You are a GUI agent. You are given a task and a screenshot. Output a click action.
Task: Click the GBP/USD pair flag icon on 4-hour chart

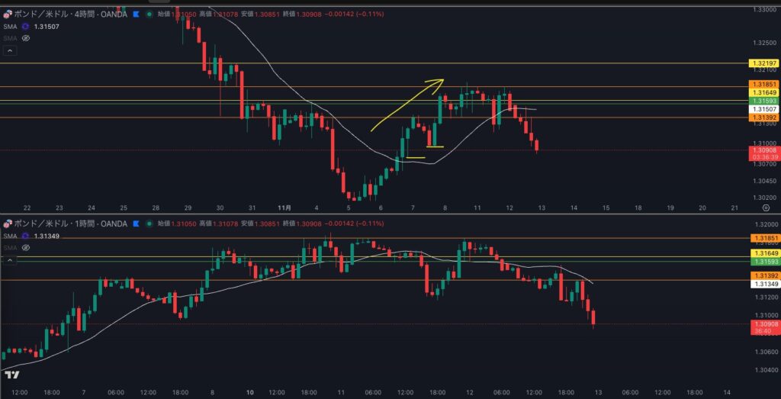click(x=9, y=14)
